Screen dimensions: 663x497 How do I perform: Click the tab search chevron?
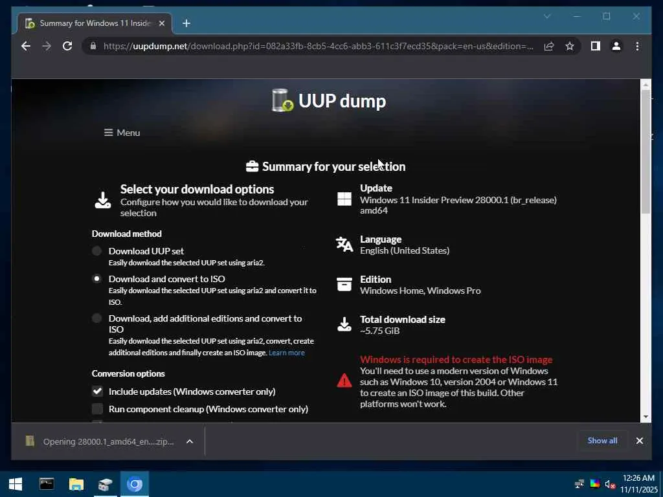tap(547, 16)
